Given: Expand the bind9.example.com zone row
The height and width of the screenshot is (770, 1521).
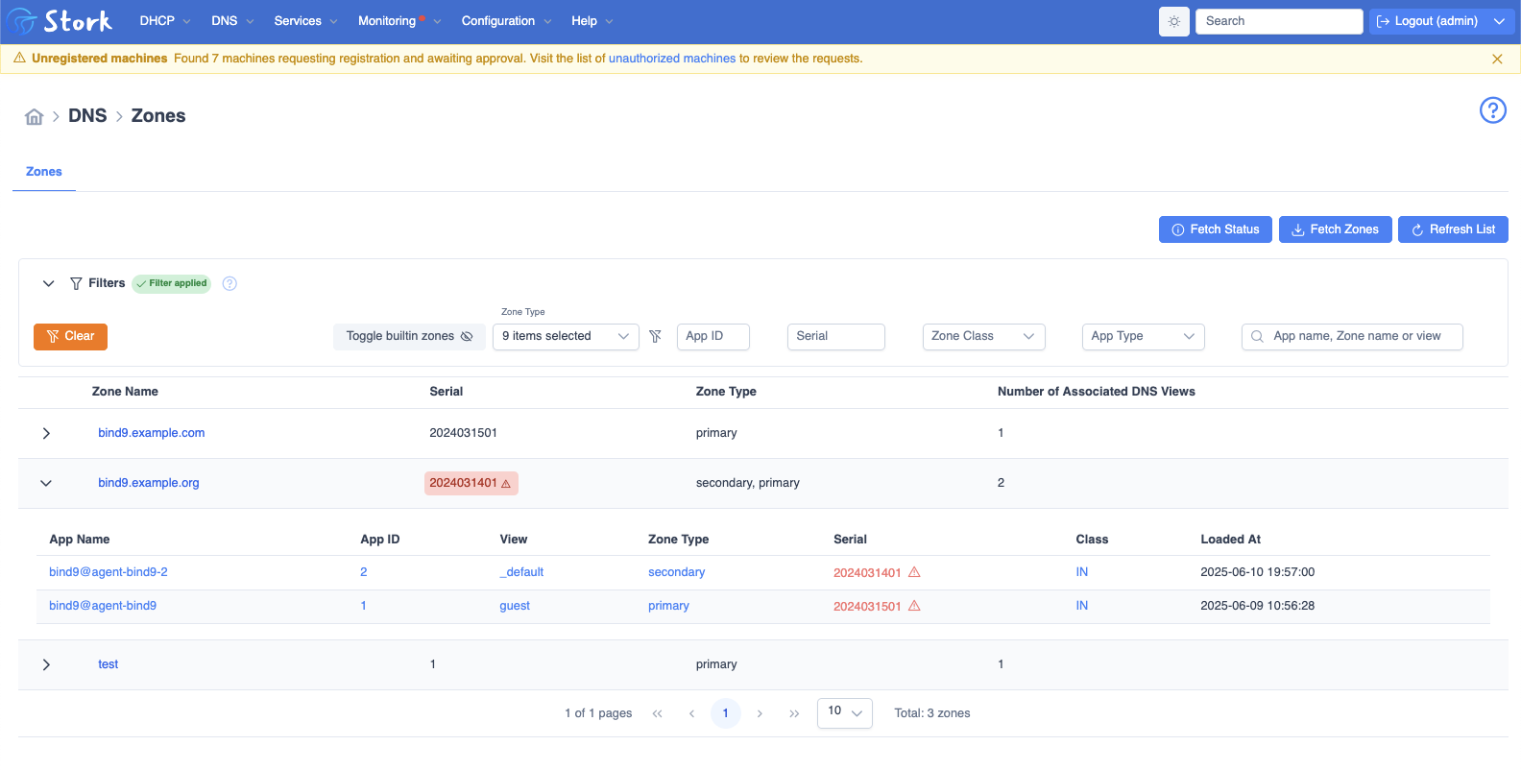Looking at the screenshot, I should (x=46, y=433).
